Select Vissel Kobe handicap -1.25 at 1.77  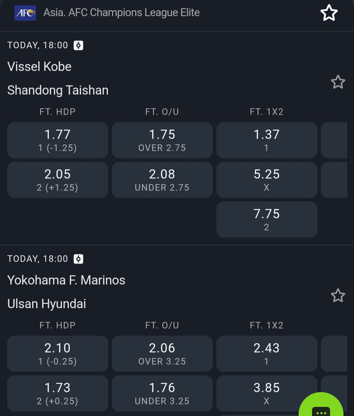[x=58, y=140]
